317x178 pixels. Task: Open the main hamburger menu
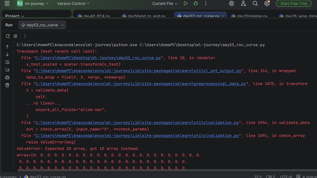point(7,3)
